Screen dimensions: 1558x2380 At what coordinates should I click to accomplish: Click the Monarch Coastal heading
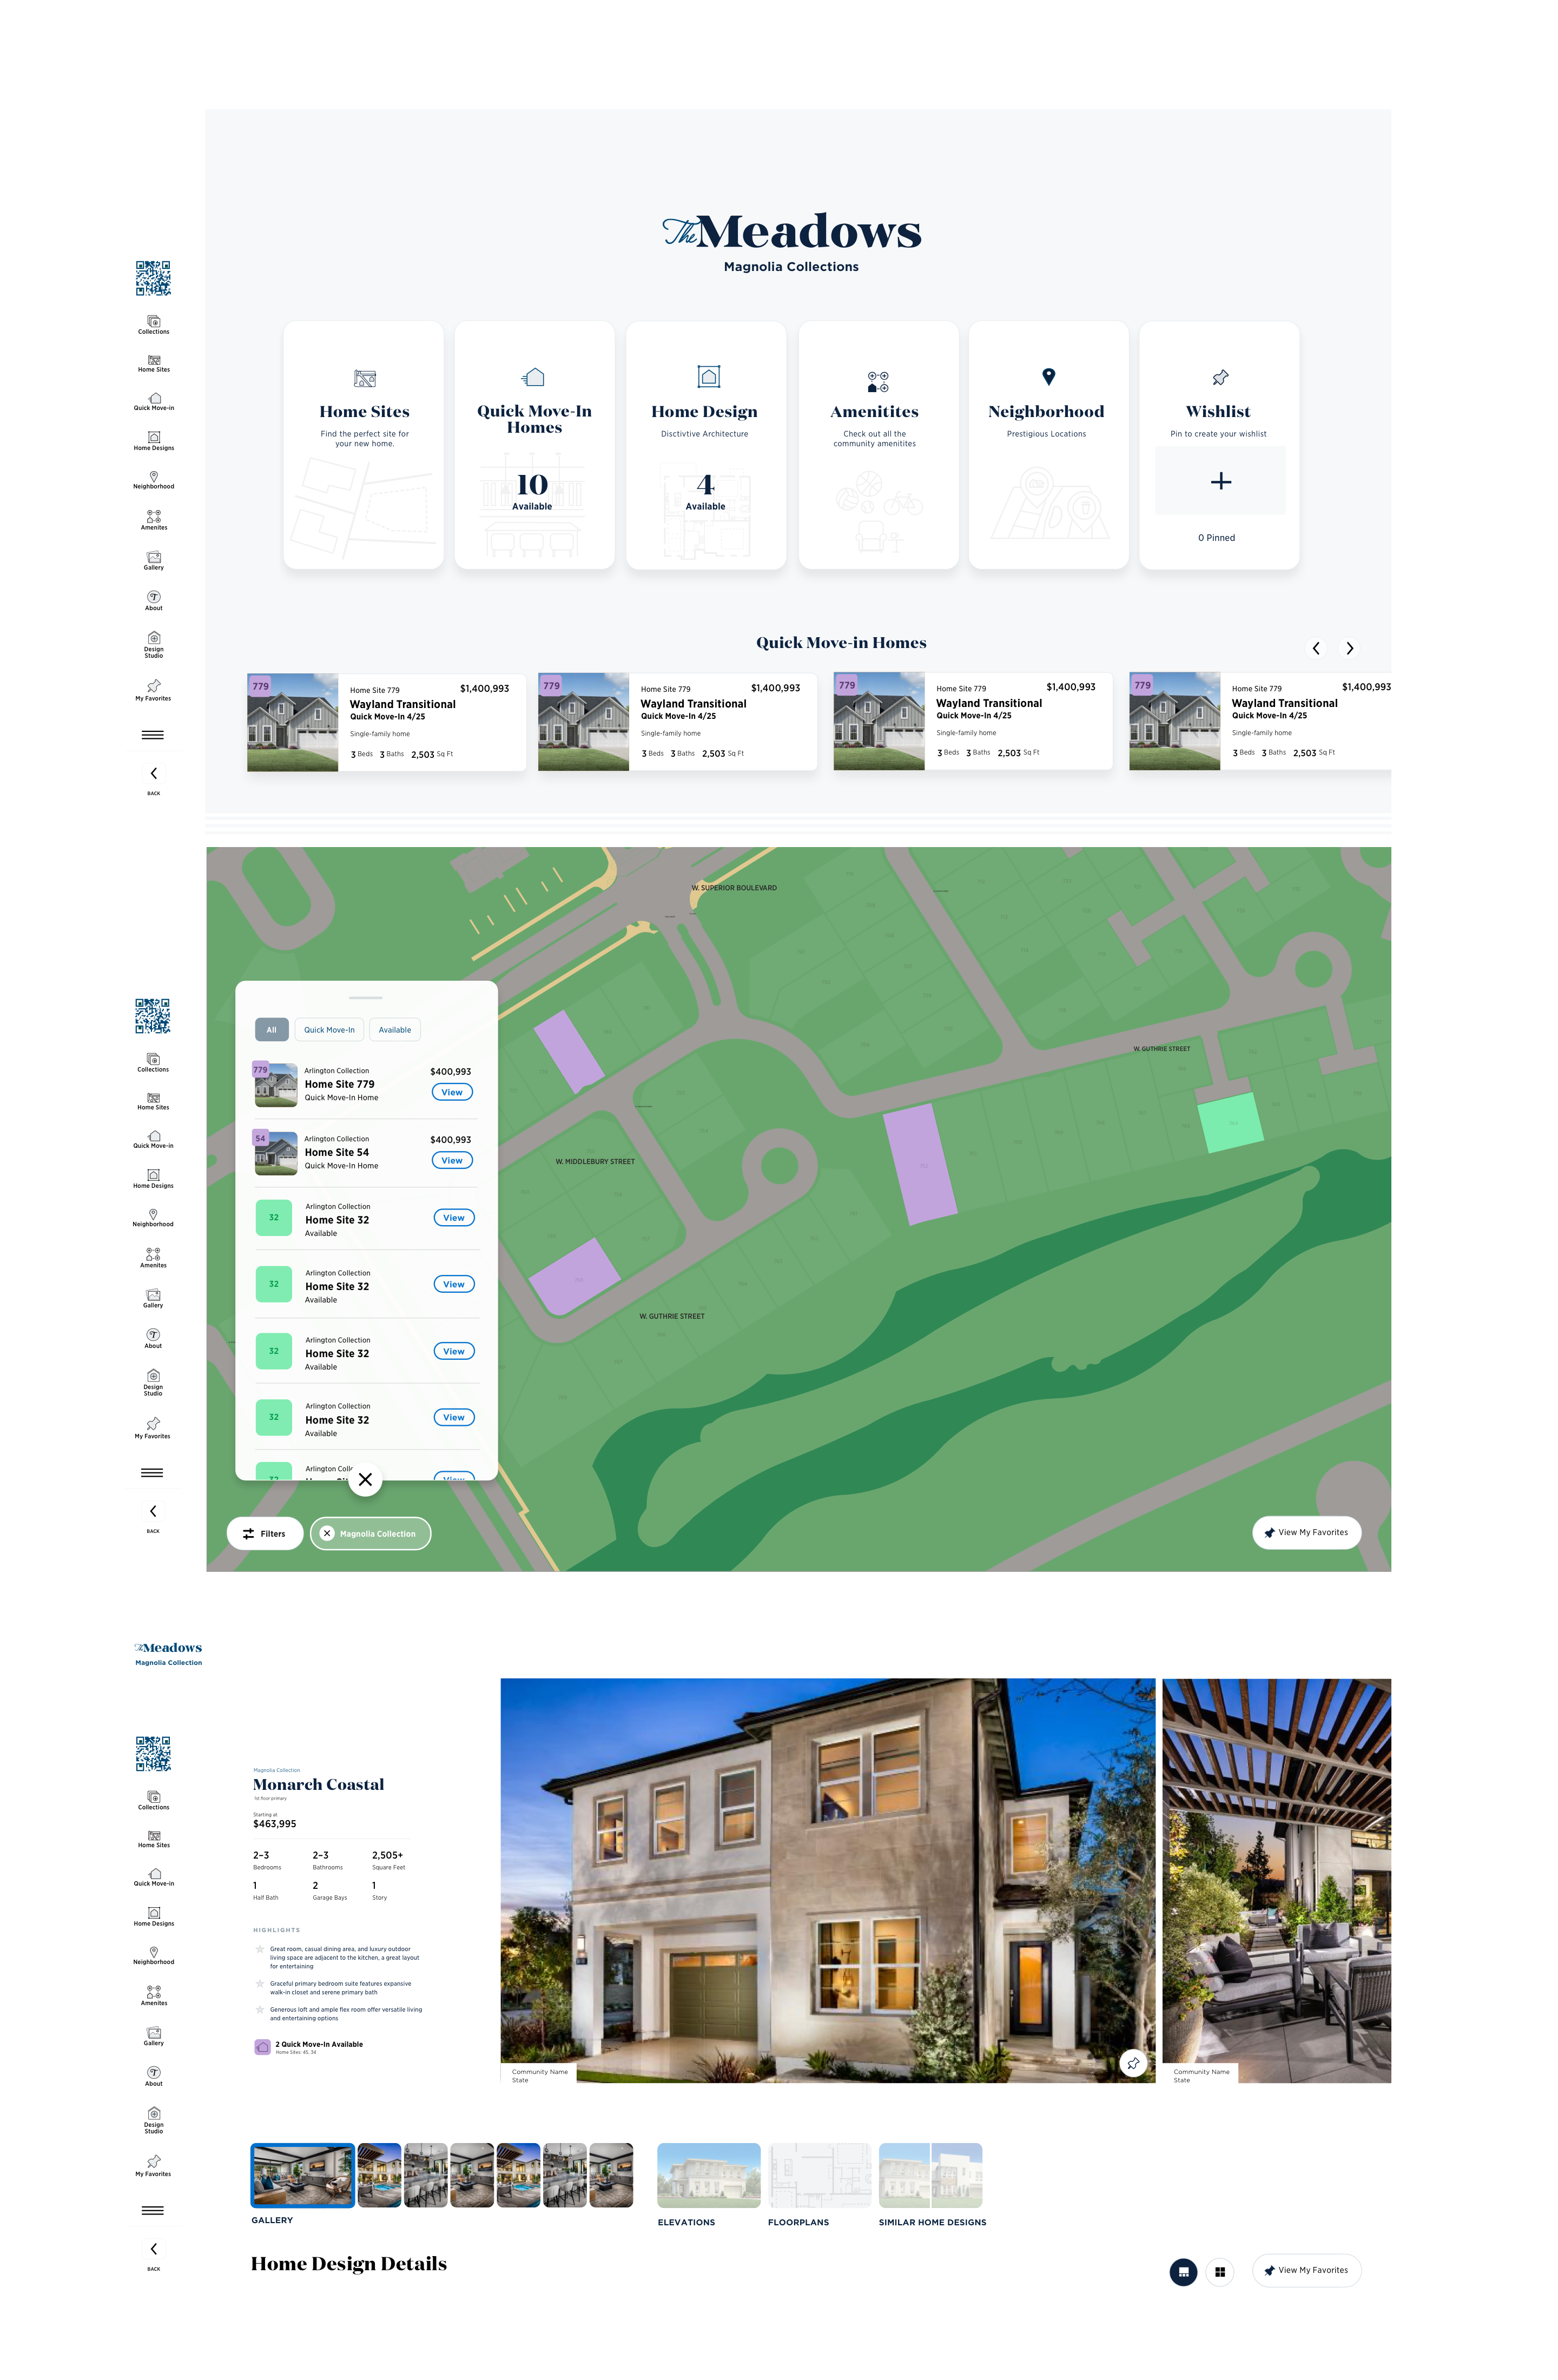point(318,1784)
